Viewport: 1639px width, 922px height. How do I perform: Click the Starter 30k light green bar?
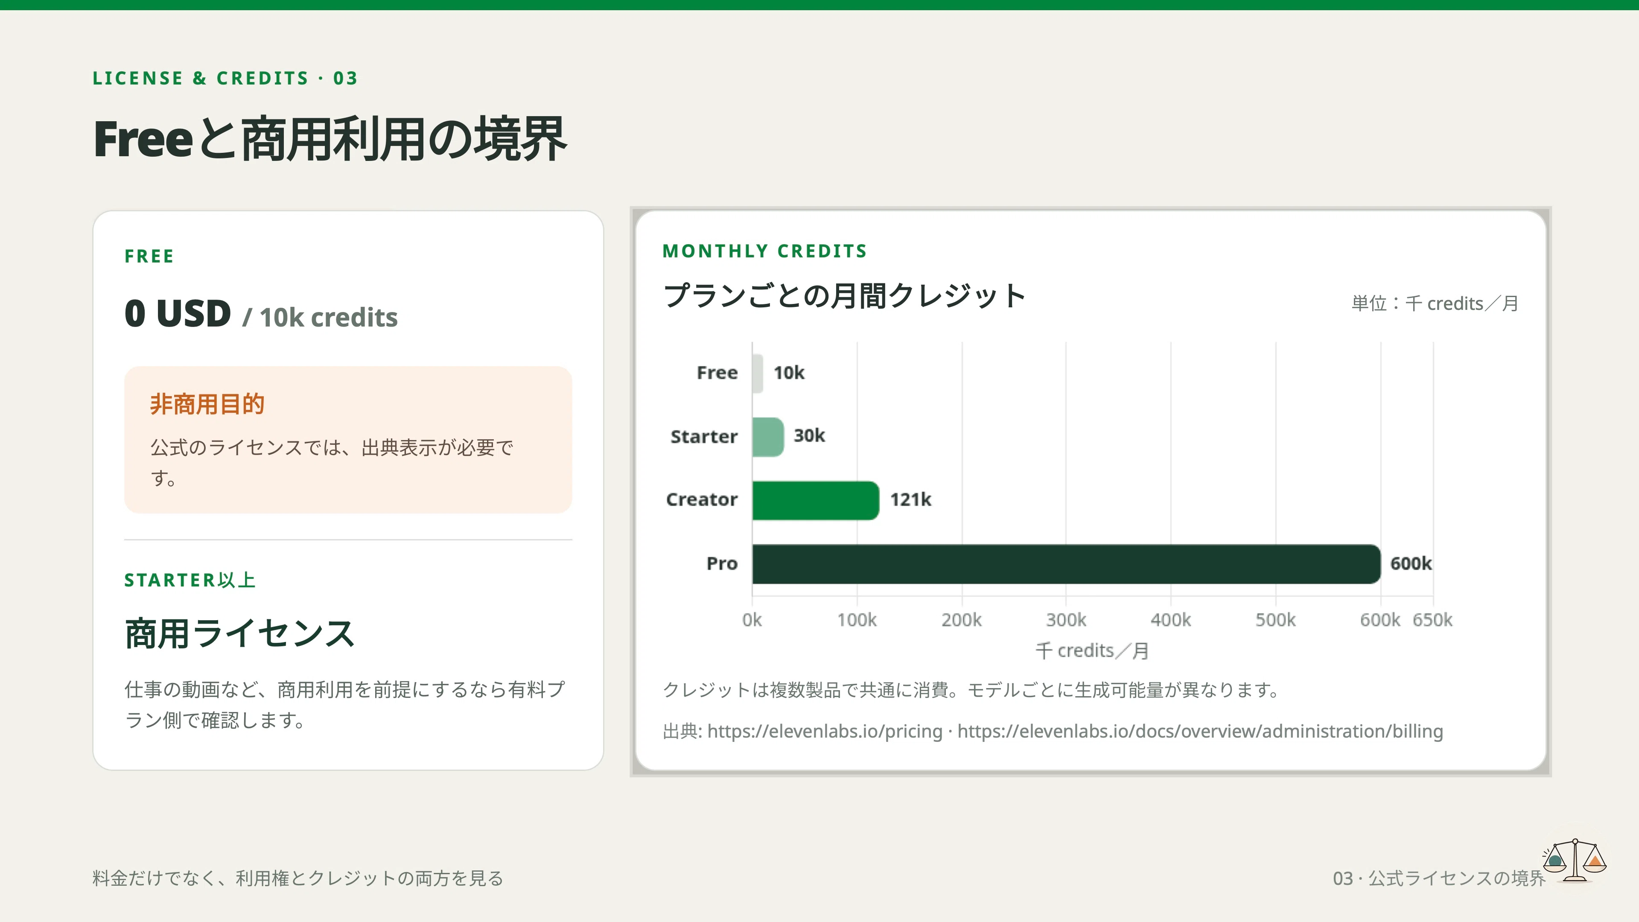(x=768, y=437)
